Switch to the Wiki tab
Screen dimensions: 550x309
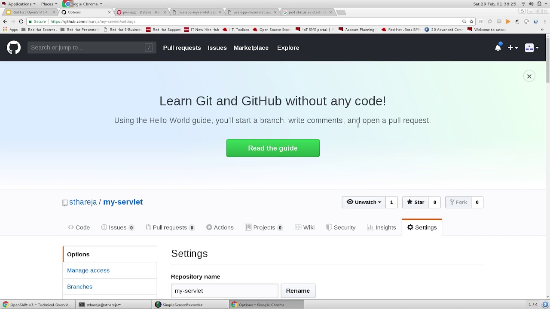(305, 227)
